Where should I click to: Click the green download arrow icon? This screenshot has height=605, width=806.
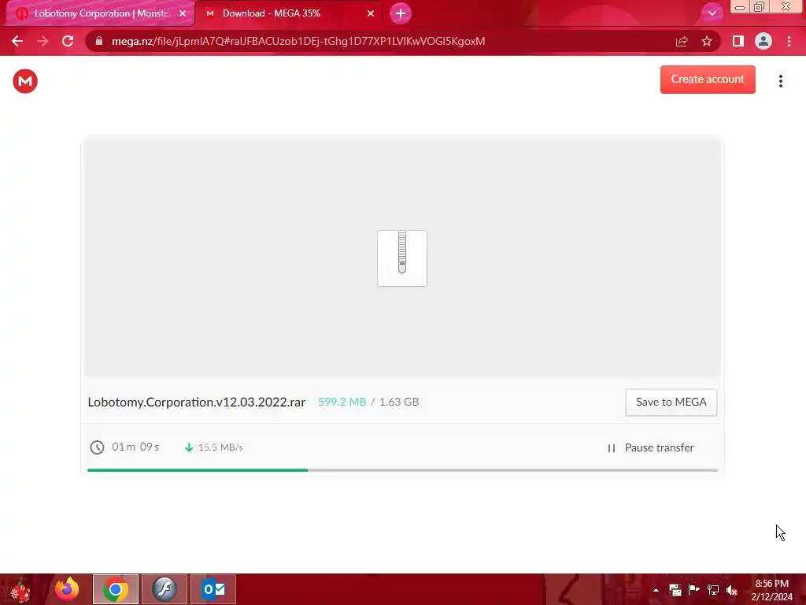189,447
